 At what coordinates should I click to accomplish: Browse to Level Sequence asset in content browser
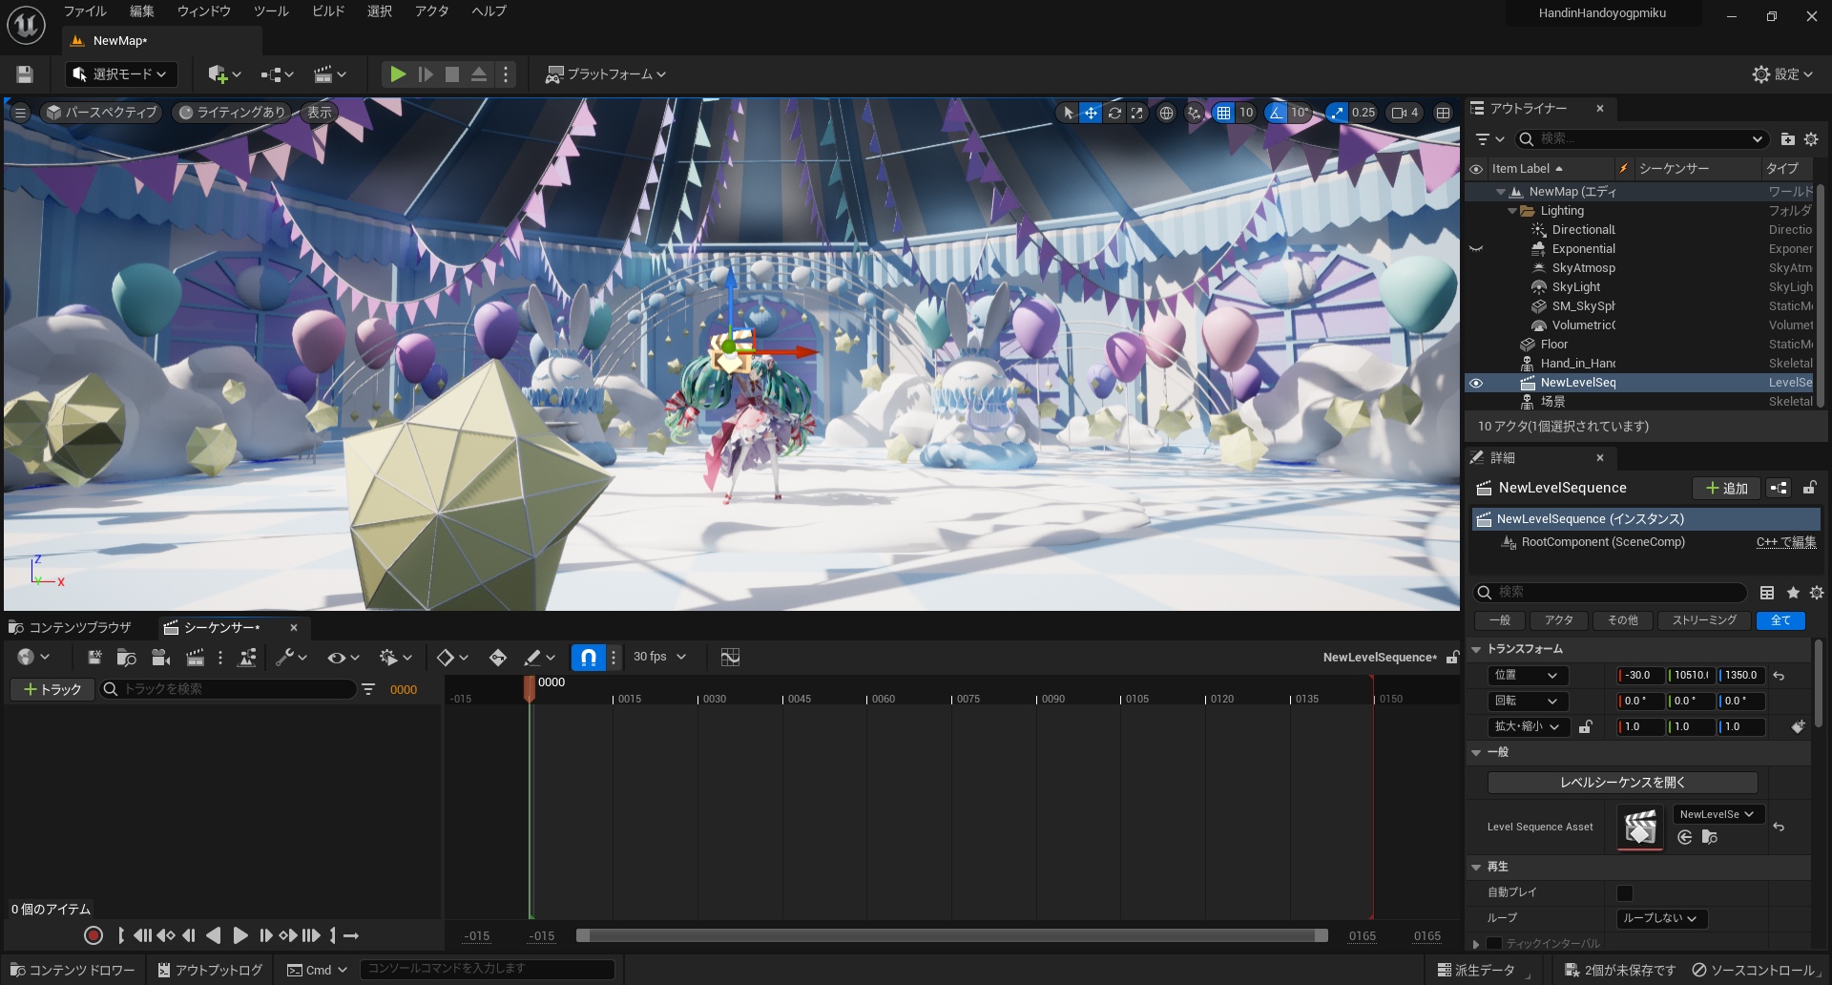(1710, 837)
